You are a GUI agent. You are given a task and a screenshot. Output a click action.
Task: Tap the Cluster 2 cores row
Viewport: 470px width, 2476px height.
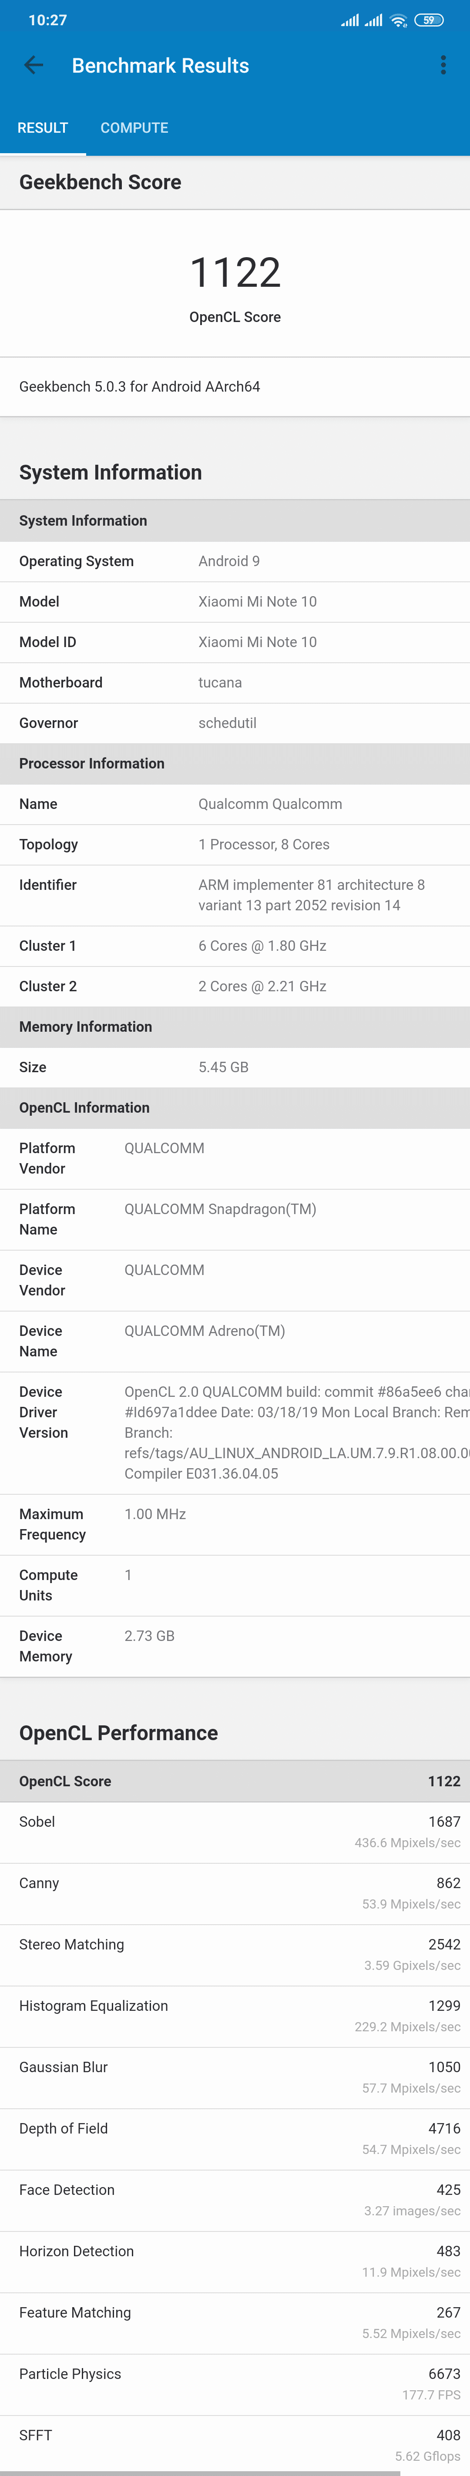tap(235, 986)
